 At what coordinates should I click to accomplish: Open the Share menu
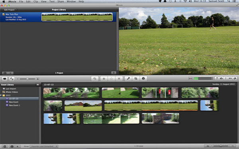pyautogui.click(x=61, y=2)
